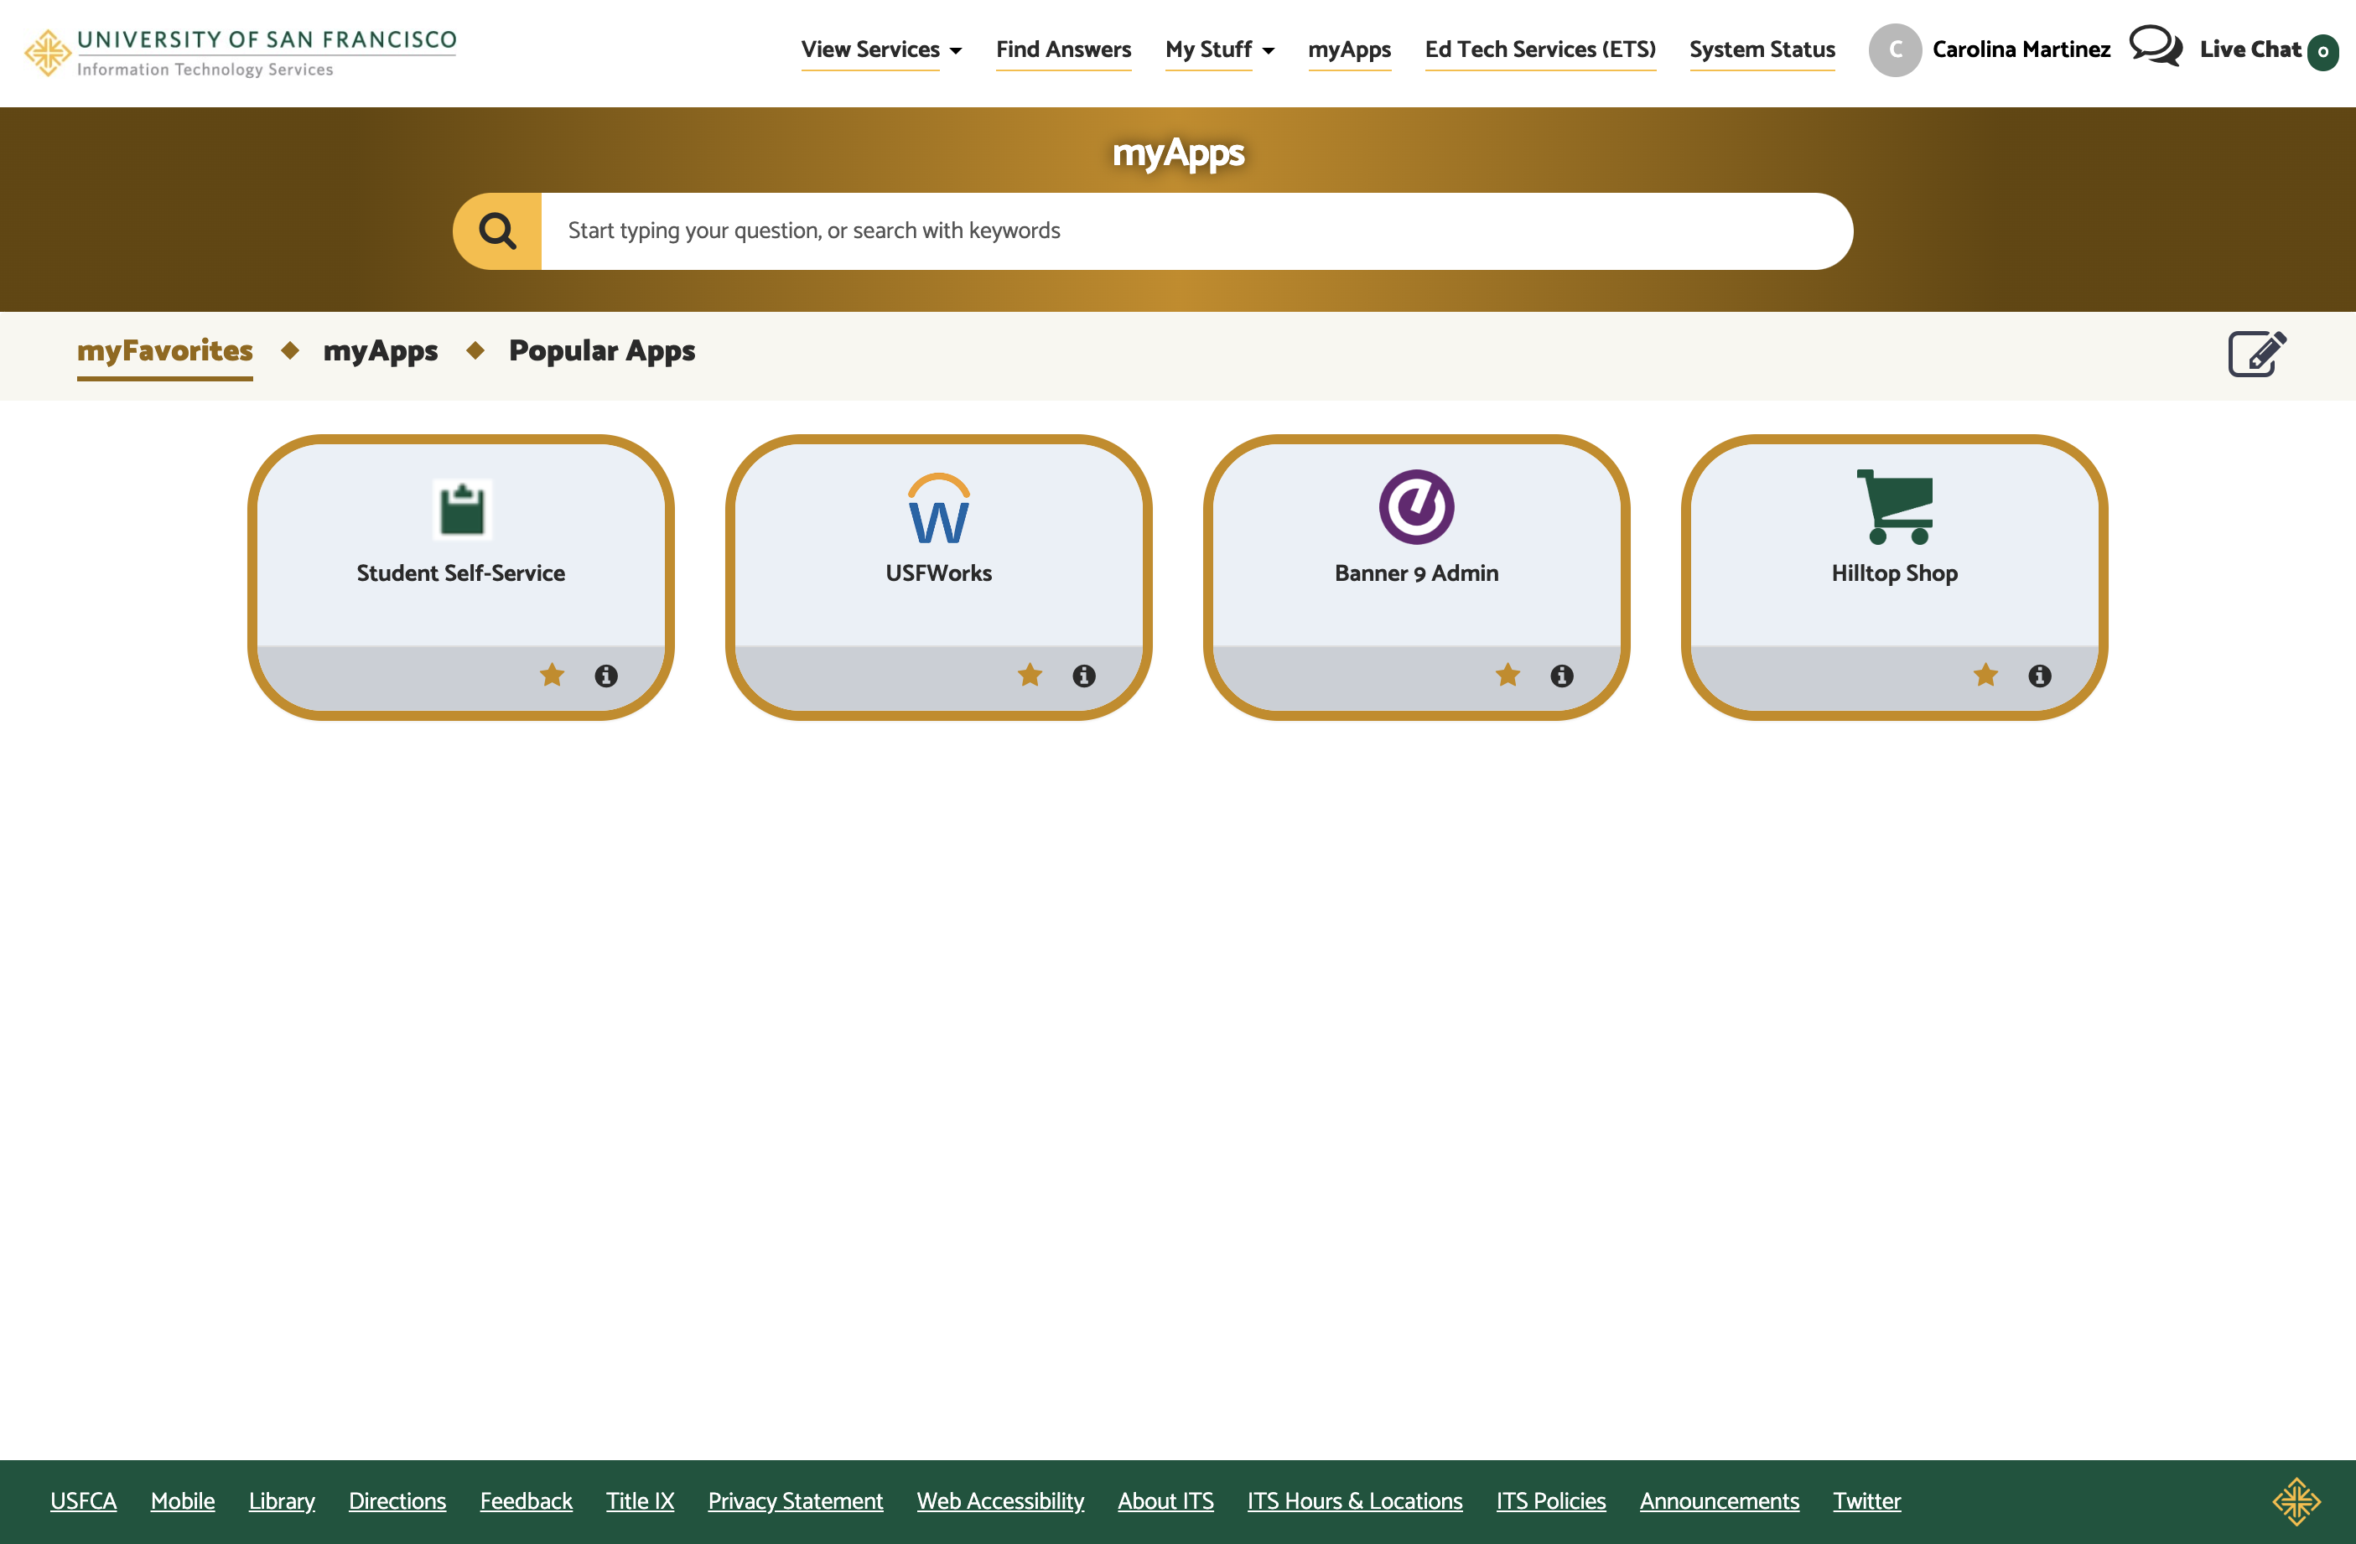Click the edit favorites pencil icon
Image resolution: width=2356 pixels, height=1544 pixels.
click(2257, 354)
